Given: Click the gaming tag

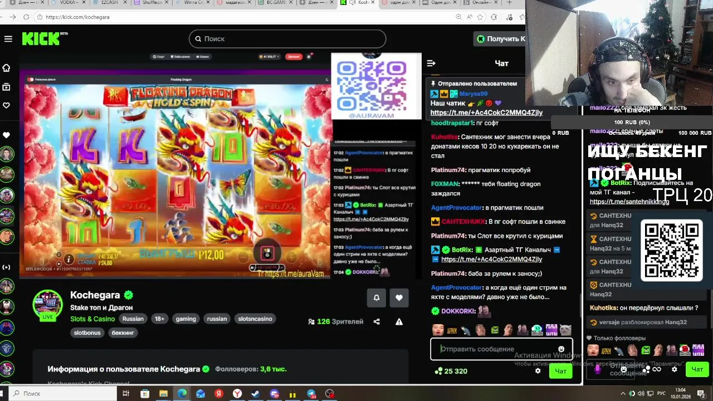Looking at the screenshot, I should point(185,319).
